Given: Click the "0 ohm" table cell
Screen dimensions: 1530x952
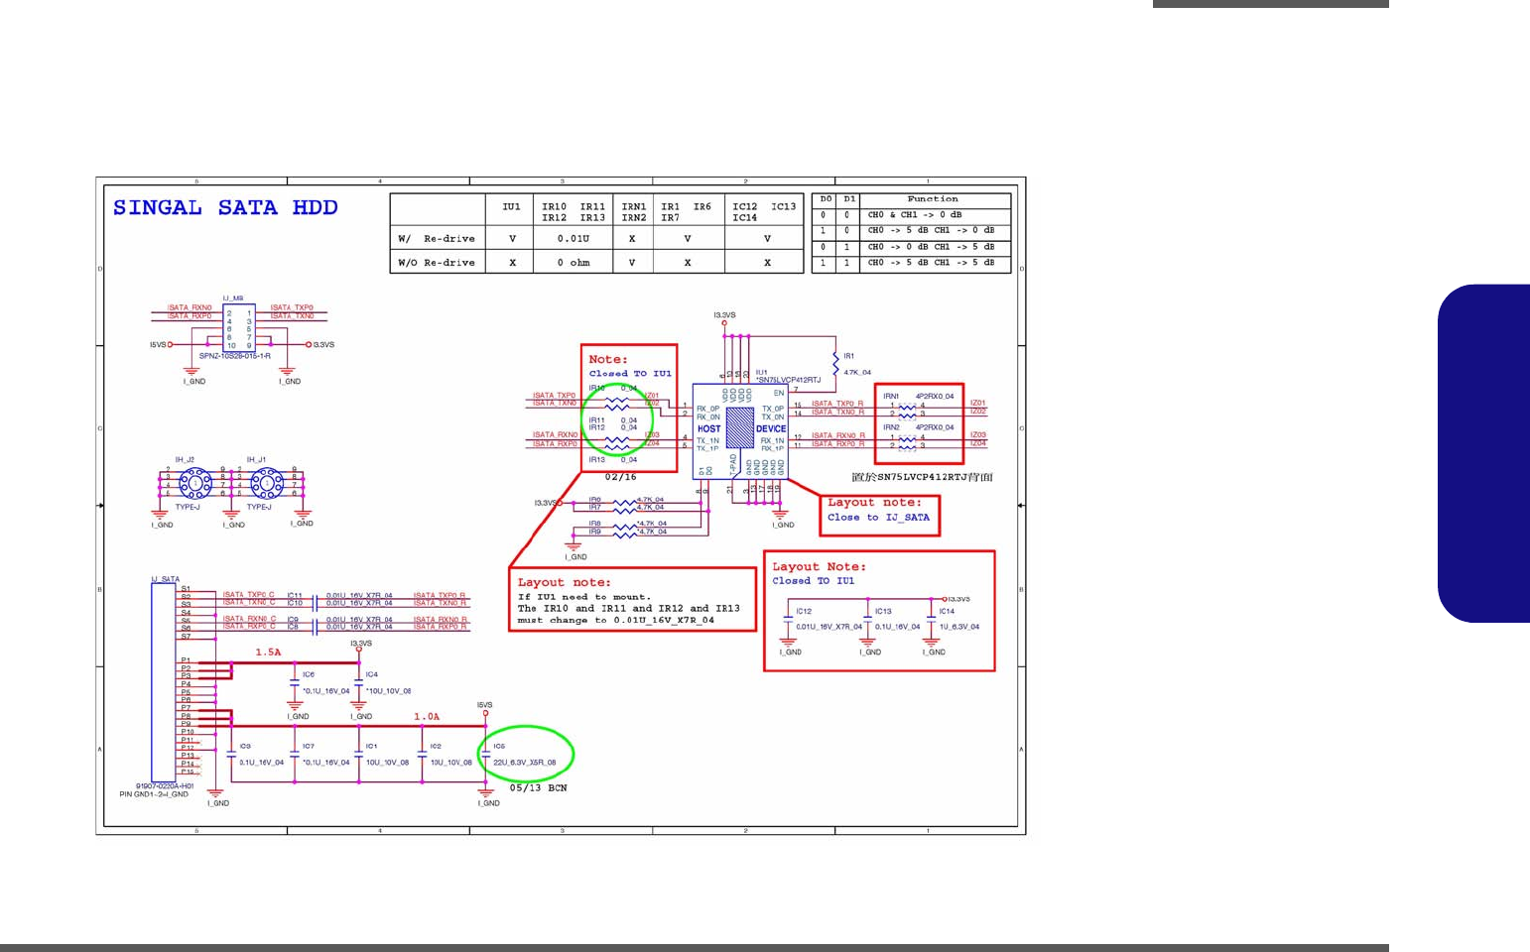Looking at the screenshot, I should [x=573, y=263].
